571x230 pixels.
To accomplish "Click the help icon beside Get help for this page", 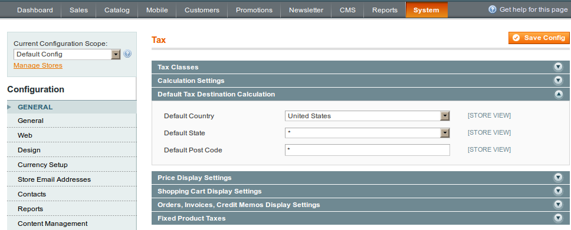I will coord(493,9).
